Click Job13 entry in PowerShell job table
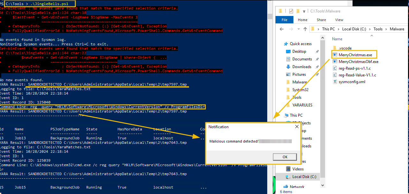Image resolution: width=409 pixels, height=194 pixels. coord(20,138)
